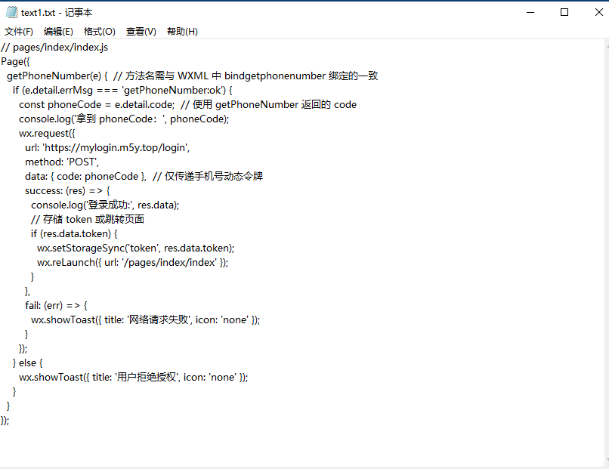Click the "console.log('登录成功:', res.data);" line
The height and width of the screenshot is (469, 609).
click(x=105, y=205)
